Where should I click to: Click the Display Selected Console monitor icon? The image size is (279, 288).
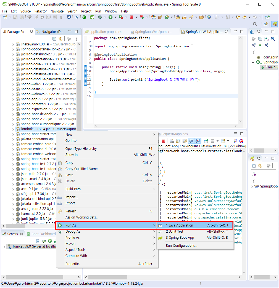click(x=212, y=141)
